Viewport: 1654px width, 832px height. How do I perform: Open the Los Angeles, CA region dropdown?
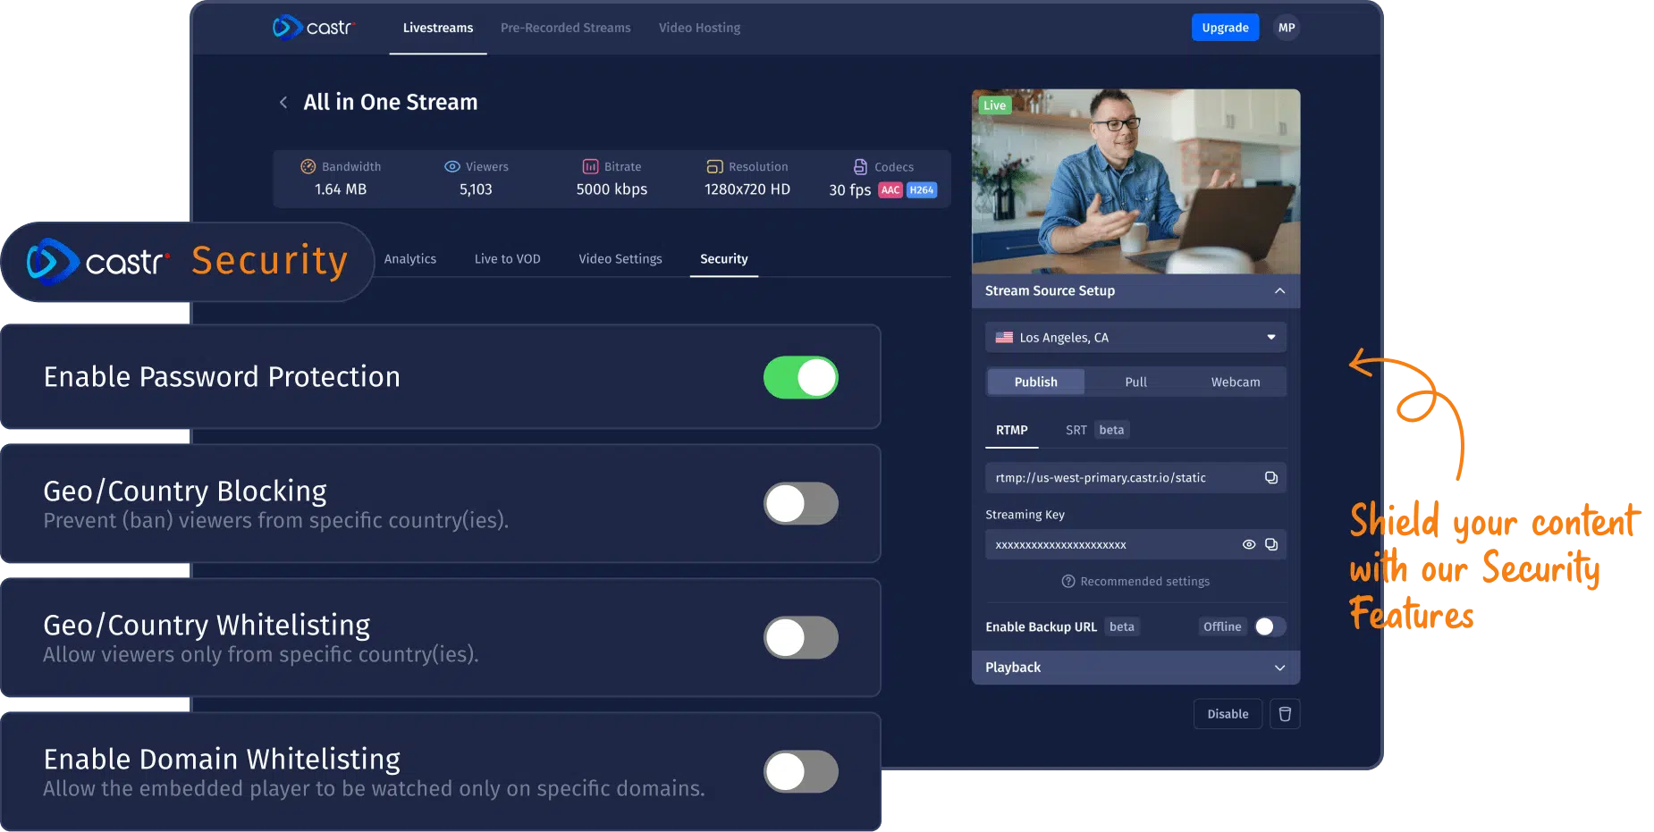[1135, 338]
